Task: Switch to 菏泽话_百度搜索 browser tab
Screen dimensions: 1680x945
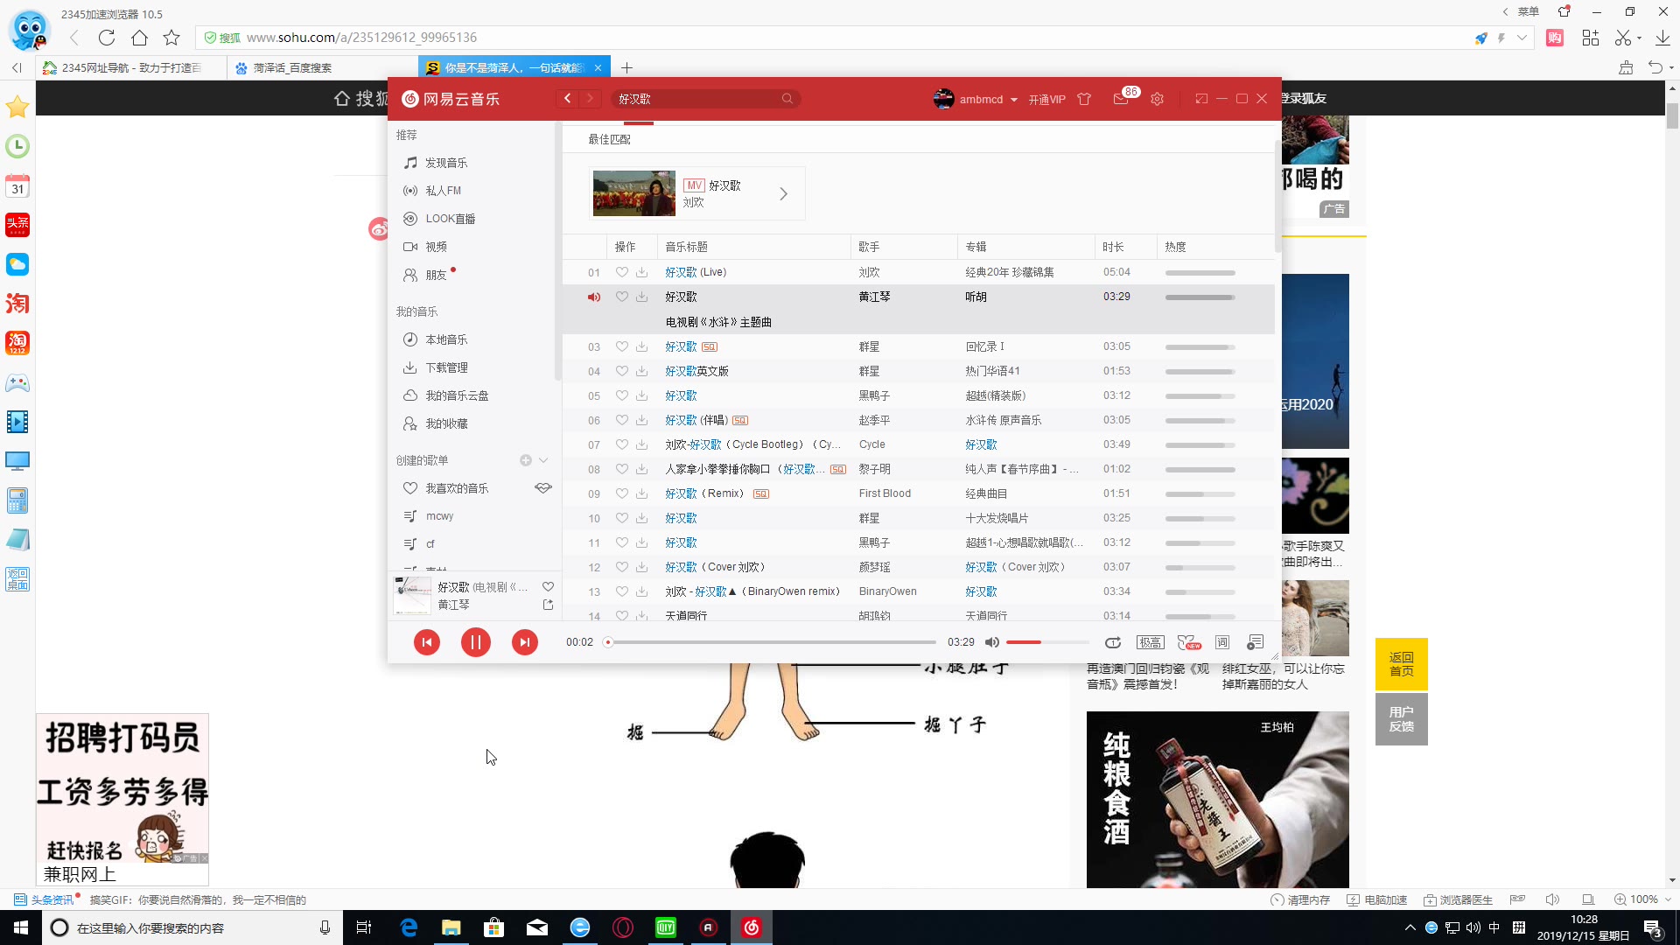Action: tap(322, 67)
